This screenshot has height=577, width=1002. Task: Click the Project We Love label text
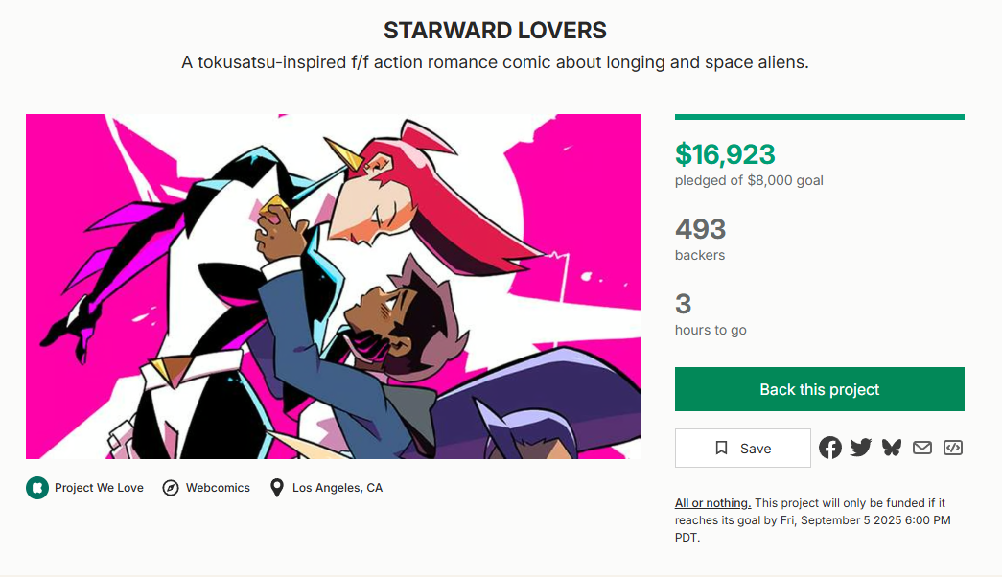[x=99, y=488]
